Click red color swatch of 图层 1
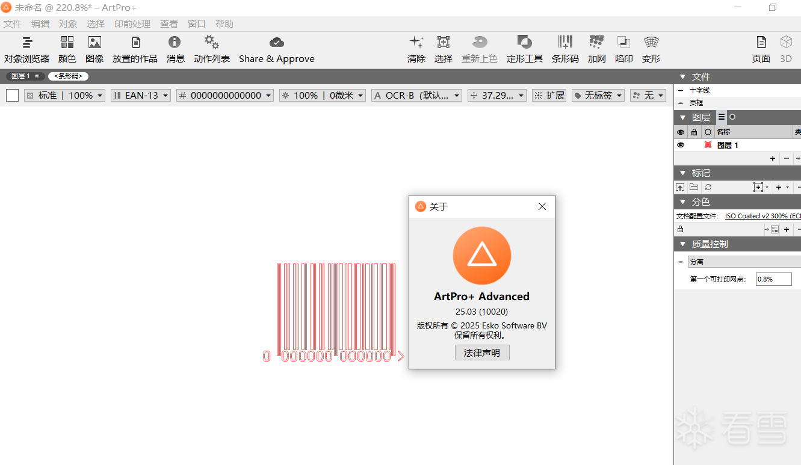 pyautogui.click(x=708, y=145)
